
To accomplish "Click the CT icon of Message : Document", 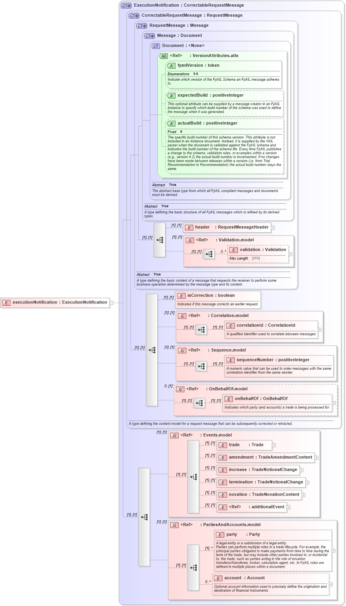I will coord(150,36).
